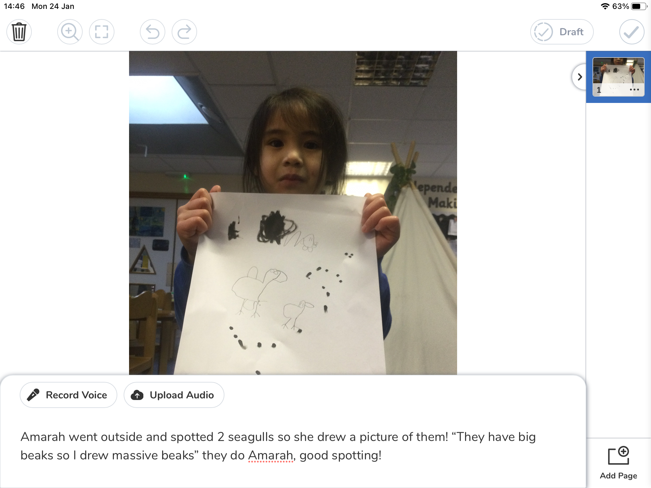Select the page 1 thumbnail
The image size is (651, 488).
click(x=619, y=77)
